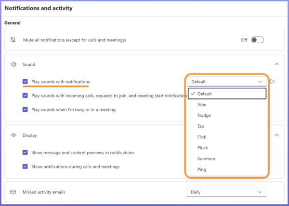Open the Missed activity emails Daily dropdown

pyautogui.click(x=226, y=192)
